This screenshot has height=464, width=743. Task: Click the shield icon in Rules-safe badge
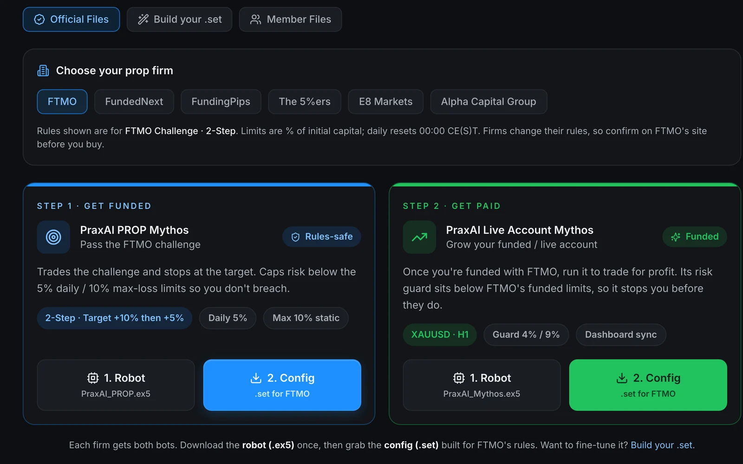coord(295,237)
